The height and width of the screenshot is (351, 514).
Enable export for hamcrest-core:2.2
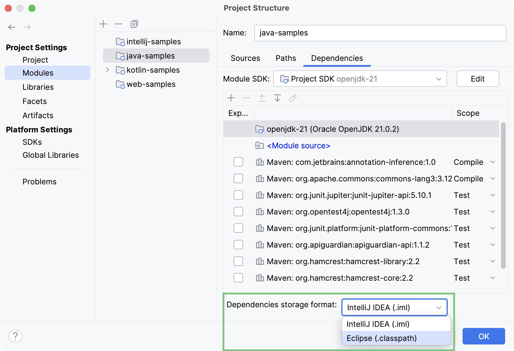tap(238, 278)
